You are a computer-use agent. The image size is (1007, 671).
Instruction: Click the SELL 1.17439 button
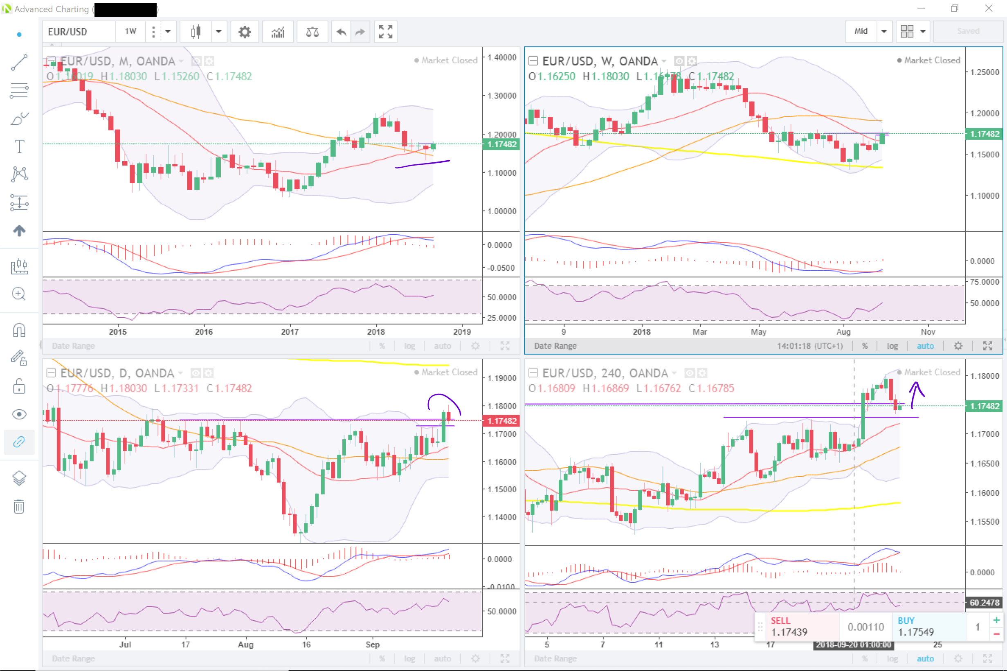pyautogui.click(x=796, y=626)
